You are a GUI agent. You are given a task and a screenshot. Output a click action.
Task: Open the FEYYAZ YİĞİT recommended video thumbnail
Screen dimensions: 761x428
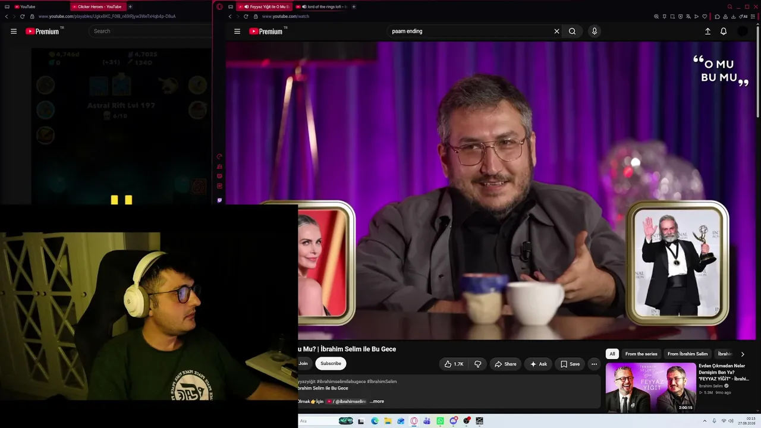click(650, 388)
